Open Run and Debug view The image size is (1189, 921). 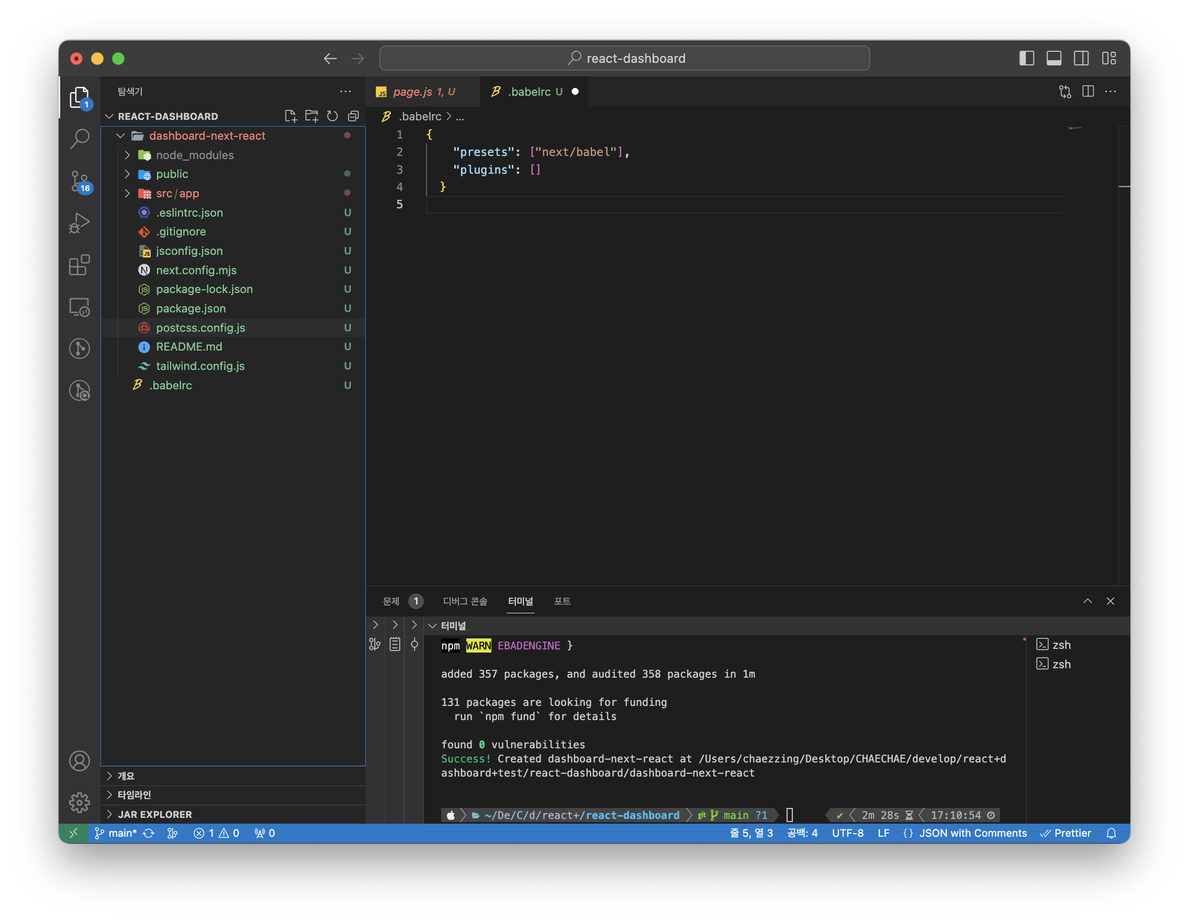[80, 223]
